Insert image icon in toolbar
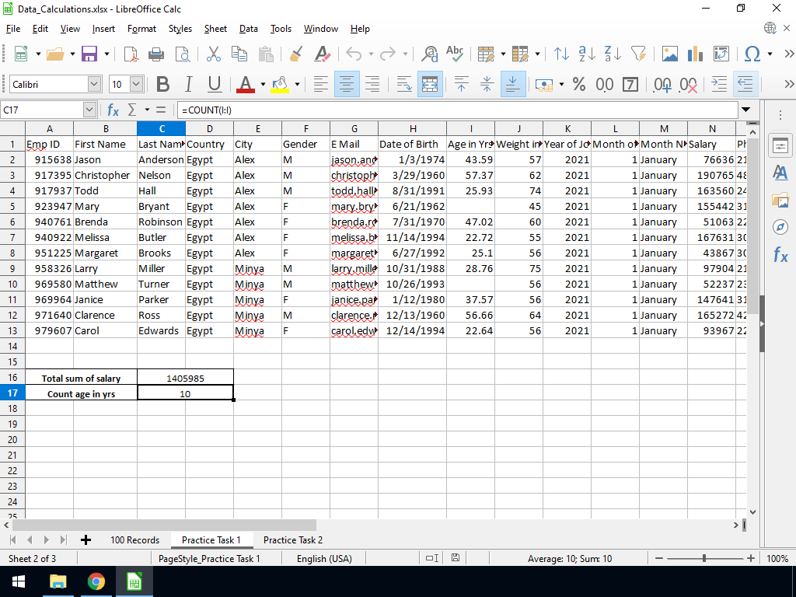796x597 pixels. point(669,54)
